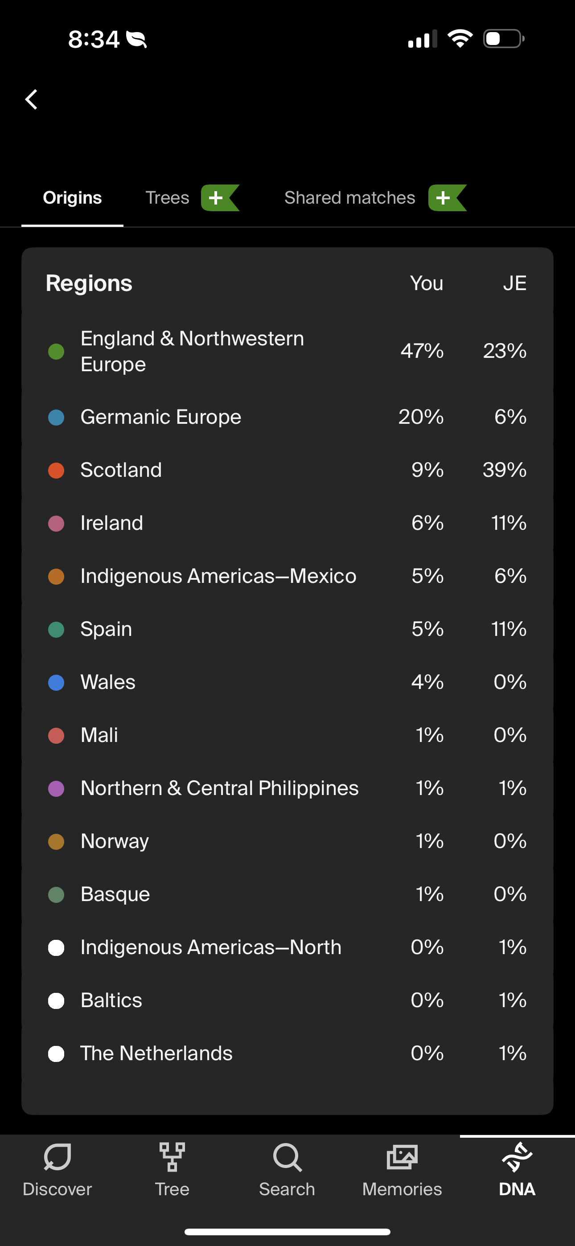The image size is (575, 1246).
Task: Select the DNA helix icon
Action: pos(517,1157)
